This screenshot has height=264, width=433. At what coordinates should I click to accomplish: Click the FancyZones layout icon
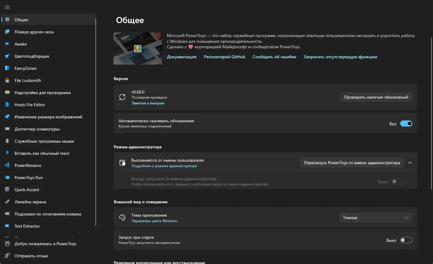(x=7, y=68)
